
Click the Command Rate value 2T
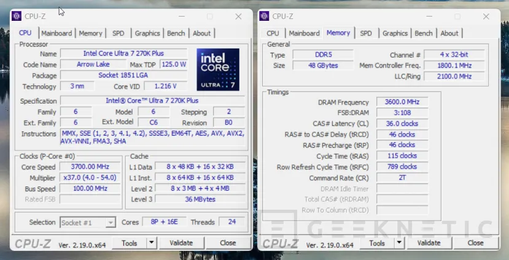point(402,178)
